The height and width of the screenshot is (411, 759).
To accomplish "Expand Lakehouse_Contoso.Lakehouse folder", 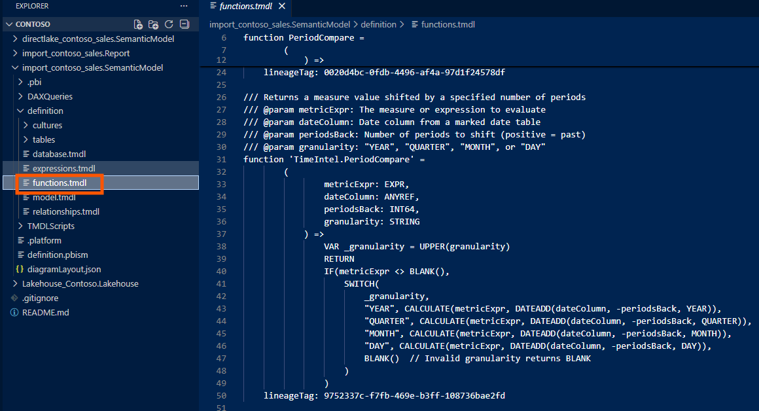I will 14,283.
